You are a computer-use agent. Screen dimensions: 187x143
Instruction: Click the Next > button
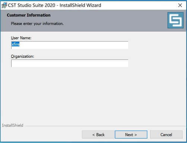131,134
